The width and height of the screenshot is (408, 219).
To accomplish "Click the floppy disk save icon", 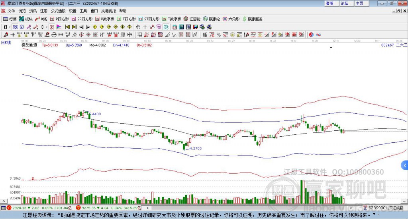I will point(195,27).
